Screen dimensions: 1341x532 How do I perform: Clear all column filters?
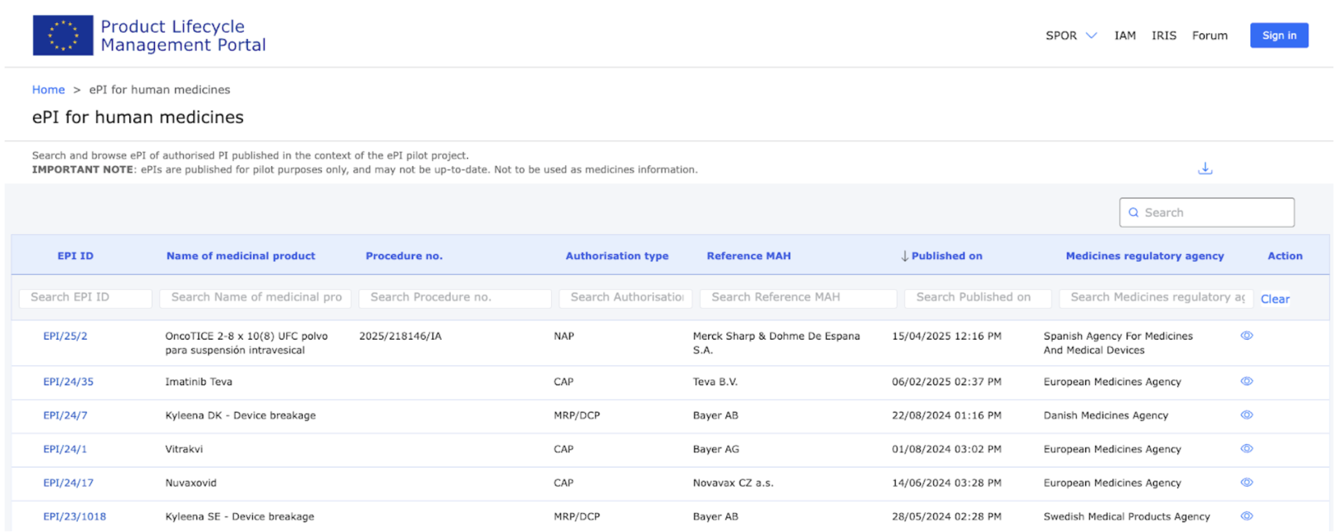click(x=1274, y=299)
